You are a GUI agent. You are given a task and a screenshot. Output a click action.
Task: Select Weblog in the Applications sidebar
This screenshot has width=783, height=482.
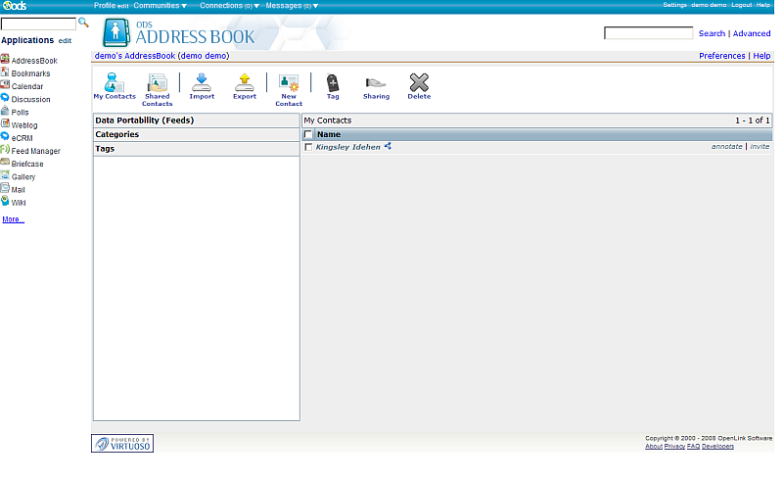pos(24,125)
